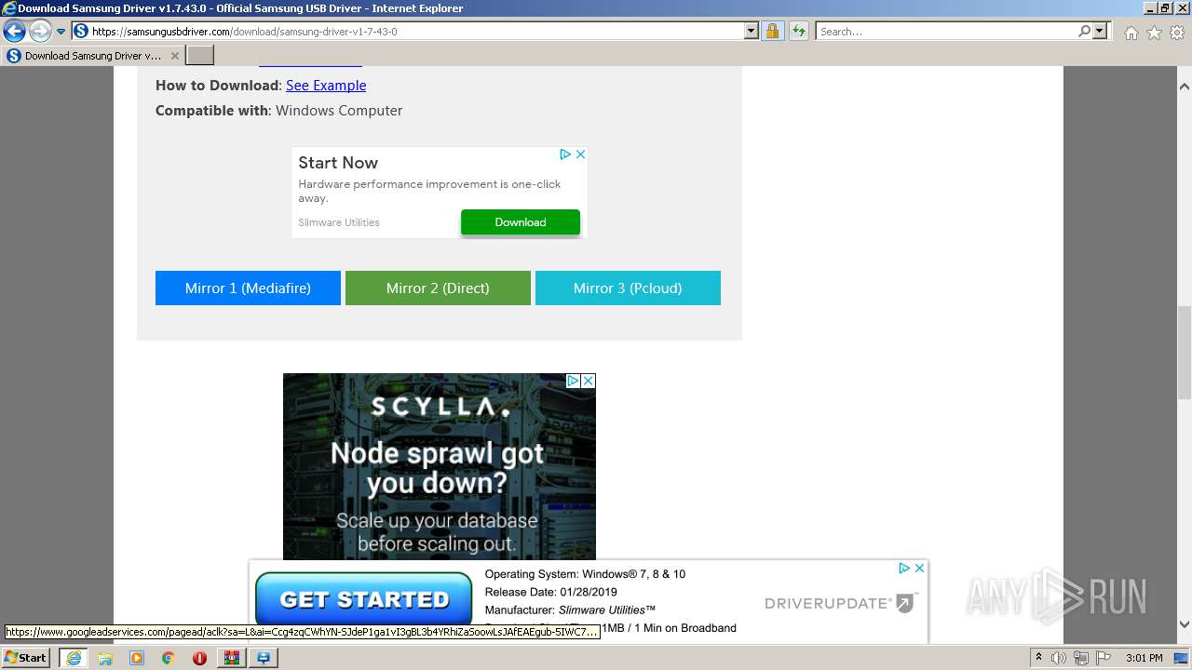Click 'Compatible with' label text
The height and width of the screenshot is (670, 1192).
211,111
